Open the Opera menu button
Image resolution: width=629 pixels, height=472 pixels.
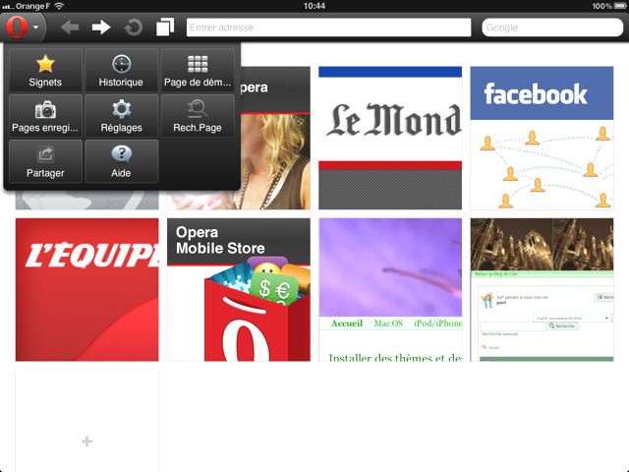tap(23, 27)
